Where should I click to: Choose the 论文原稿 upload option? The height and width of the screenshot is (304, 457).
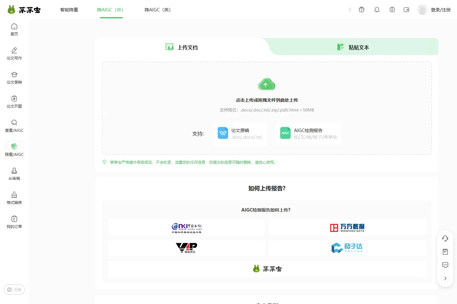click(x=240, y=133)
